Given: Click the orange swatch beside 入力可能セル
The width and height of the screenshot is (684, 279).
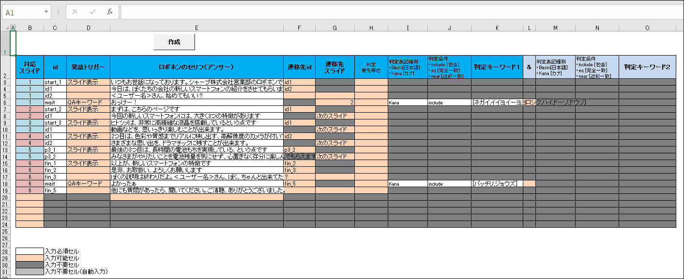Looking at the screenshot, I should coord(30,258).
